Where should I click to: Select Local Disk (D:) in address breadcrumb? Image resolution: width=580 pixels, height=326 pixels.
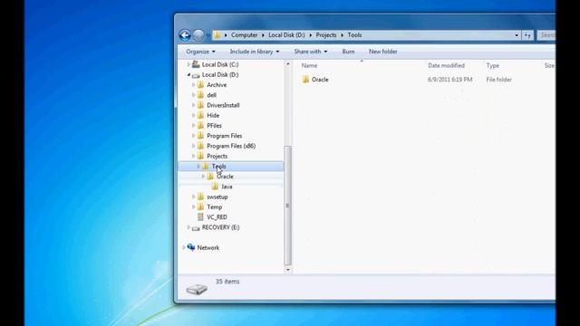click(x=286, y=35)
